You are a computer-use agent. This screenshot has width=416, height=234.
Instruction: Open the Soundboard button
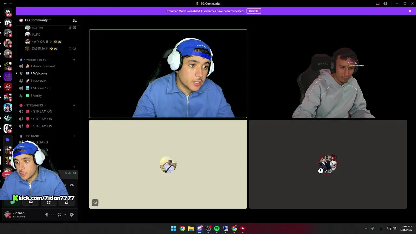click(x=67, y=202)
